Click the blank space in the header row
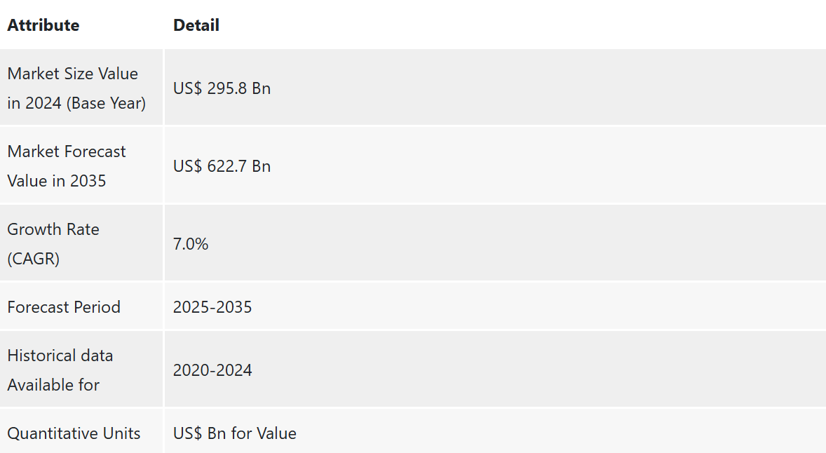Viewport: 826px width, 453px height. click(522, 25)
